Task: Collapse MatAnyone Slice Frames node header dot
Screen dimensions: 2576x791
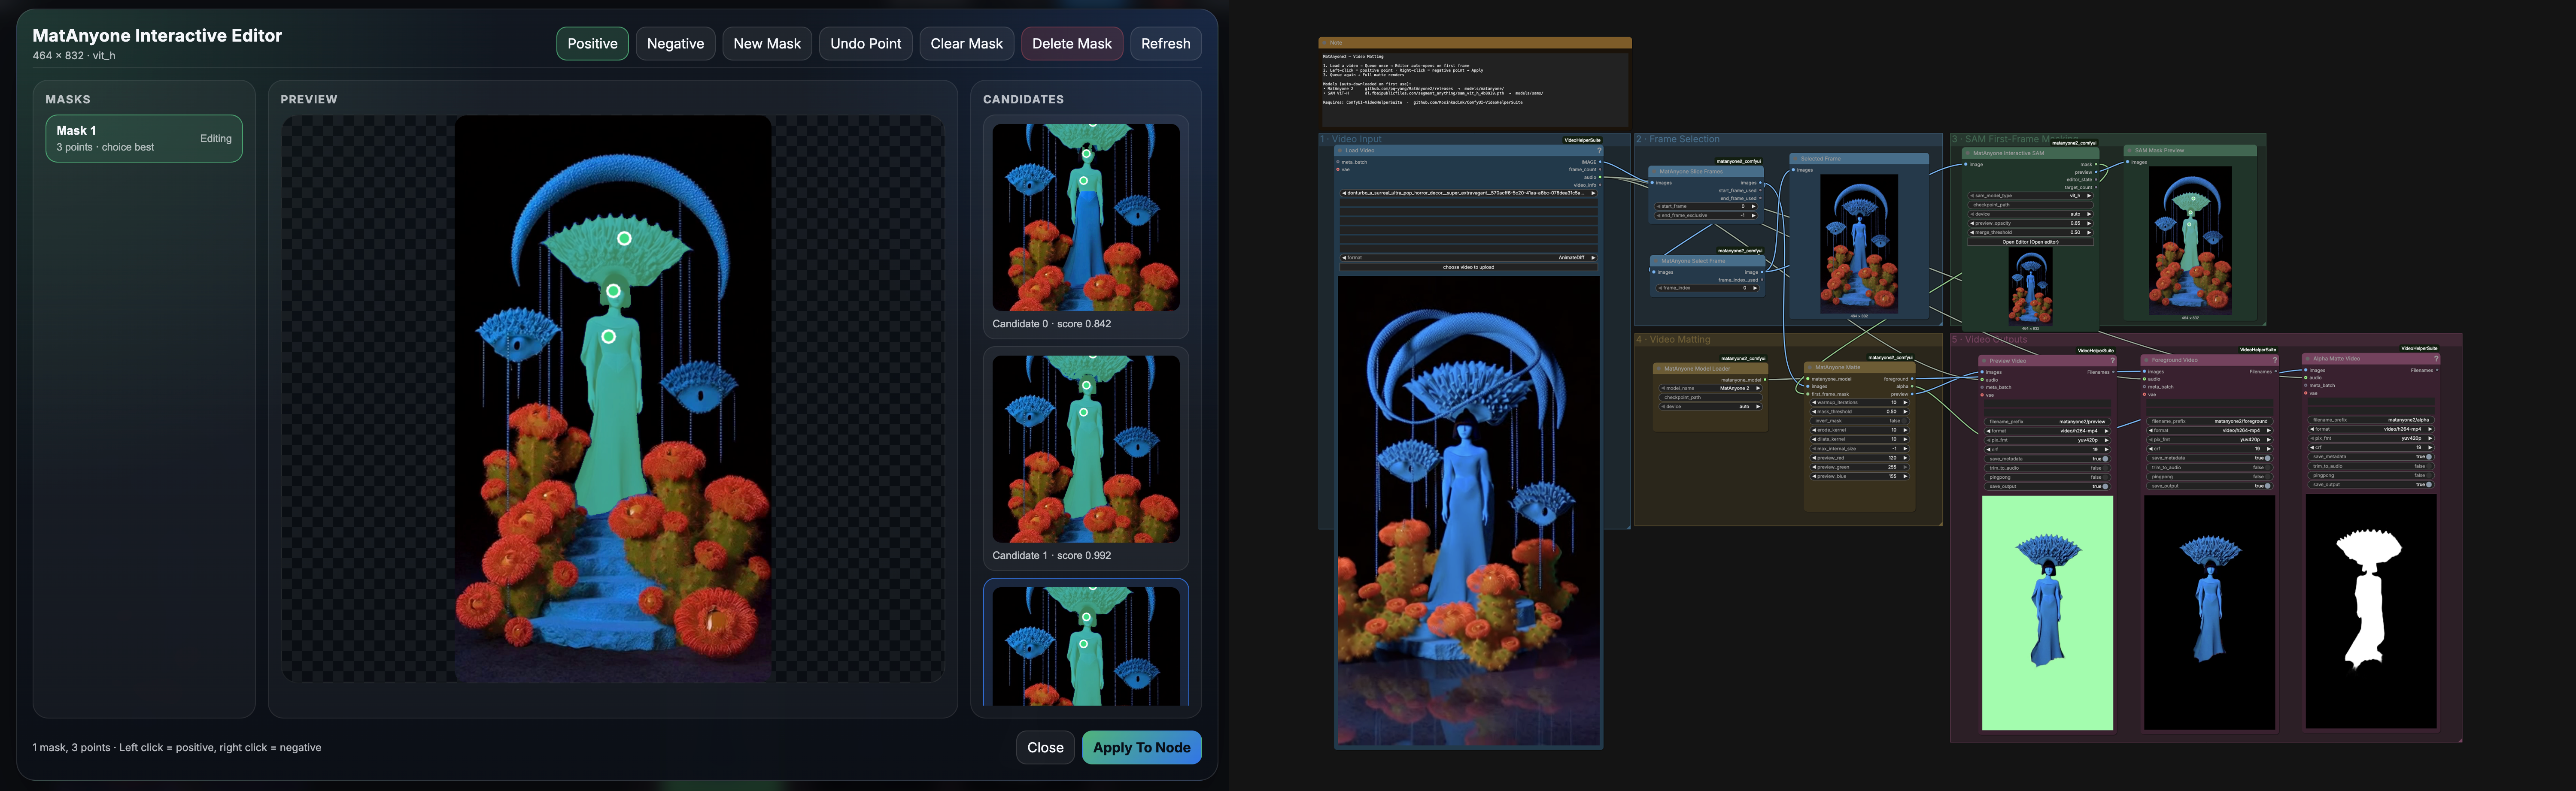Action: click(1654, 172)
